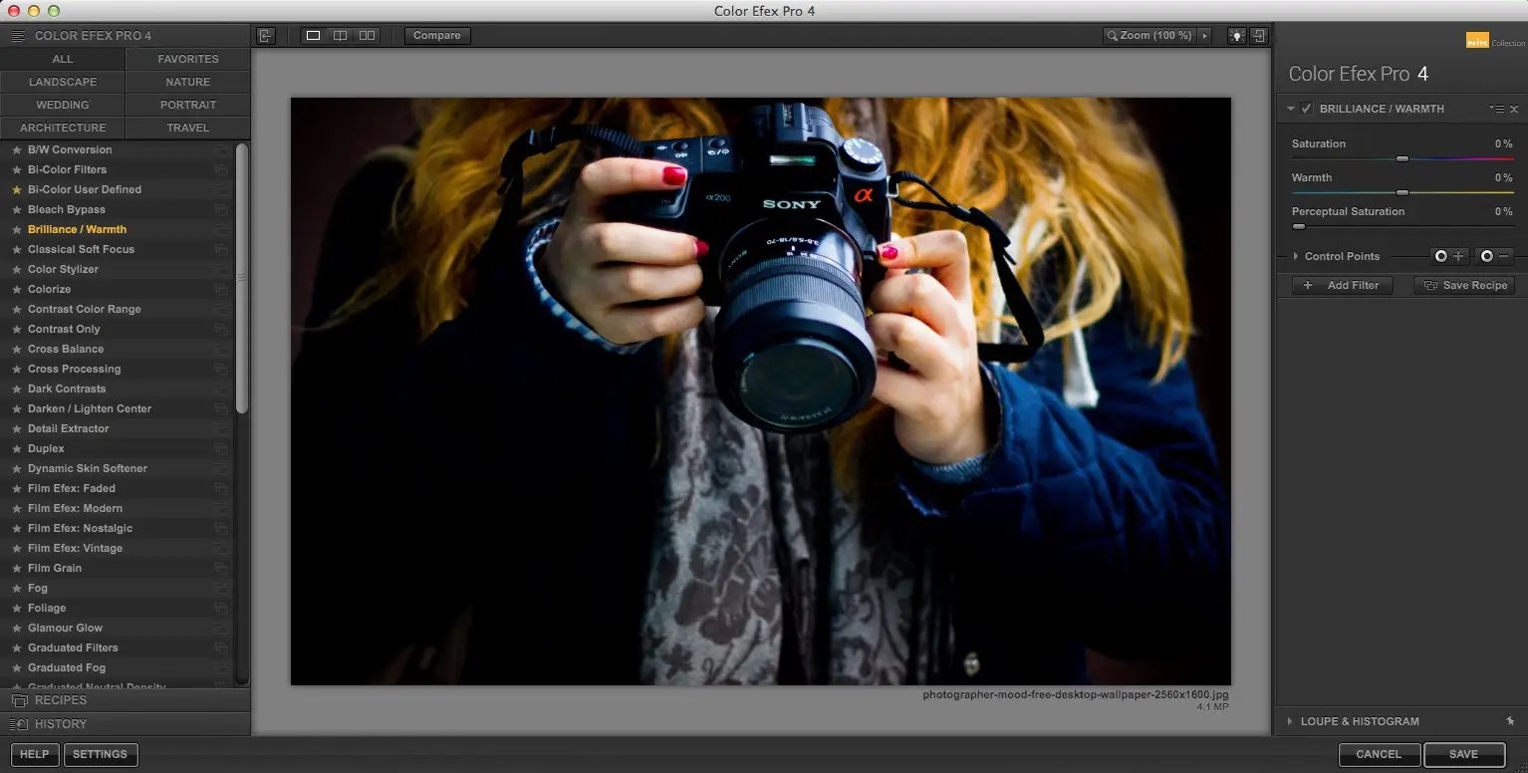This screenshot has width=1528, height=773.
Task: Expand the Recipes section
Action: [125, 700]
